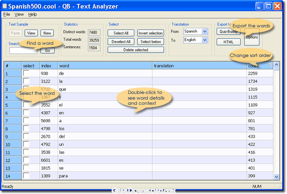Click Deselect All button
This screenshot has width=287, height=194.
tap(121, 42)
